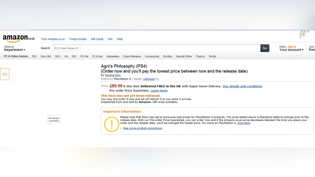Open Today's Deals link

[78, 39]
